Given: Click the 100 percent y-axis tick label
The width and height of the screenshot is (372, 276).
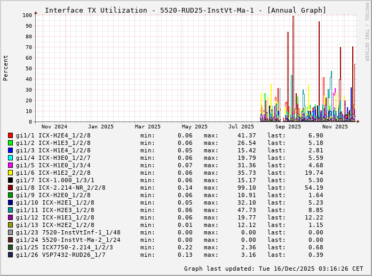Looking at the screenshot, I should [27, 15].
